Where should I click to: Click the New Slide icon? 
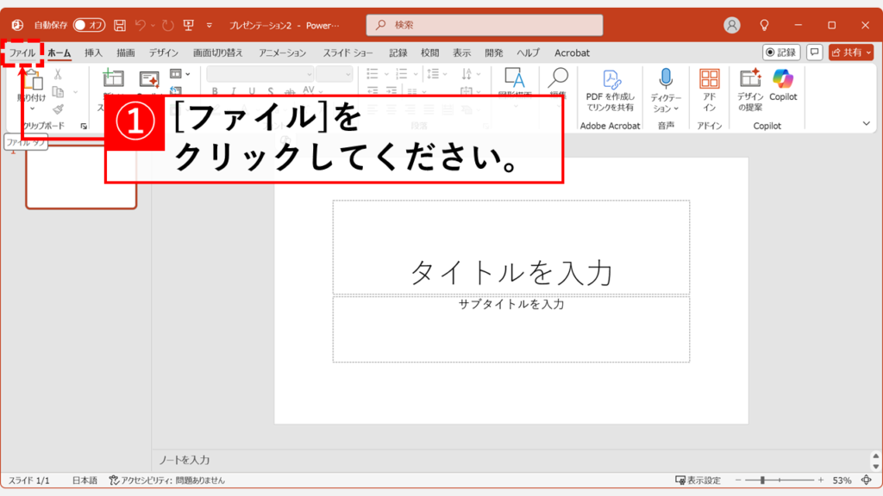(113, 78)
